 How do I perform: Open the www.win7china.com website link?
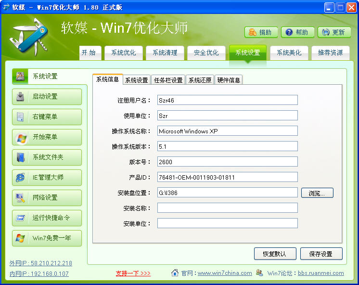pyautogui.click(x=225, y=273)
